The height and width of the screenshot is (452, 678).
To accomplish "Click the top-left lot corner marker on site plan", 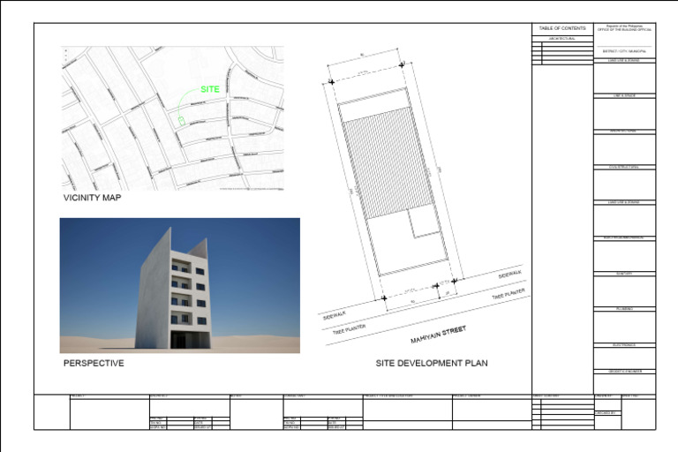I will (332, 81).
